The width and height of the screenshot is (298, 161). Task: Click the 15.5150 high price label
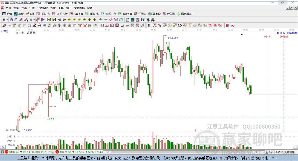point(173,37)
